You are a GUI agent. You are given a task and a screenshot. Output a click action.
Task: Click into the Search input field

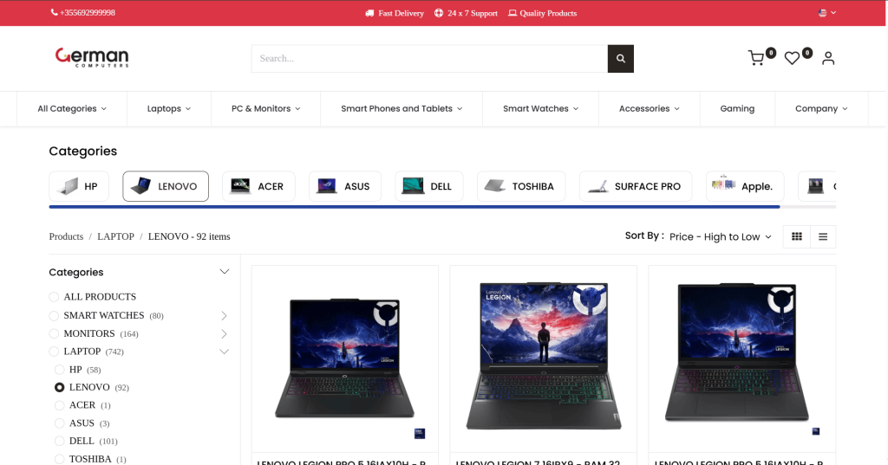(429, 59)
